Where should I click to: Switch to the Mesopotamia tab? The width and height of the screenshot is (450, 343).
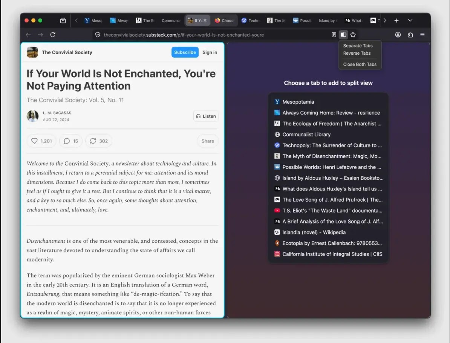pos(93,20)
